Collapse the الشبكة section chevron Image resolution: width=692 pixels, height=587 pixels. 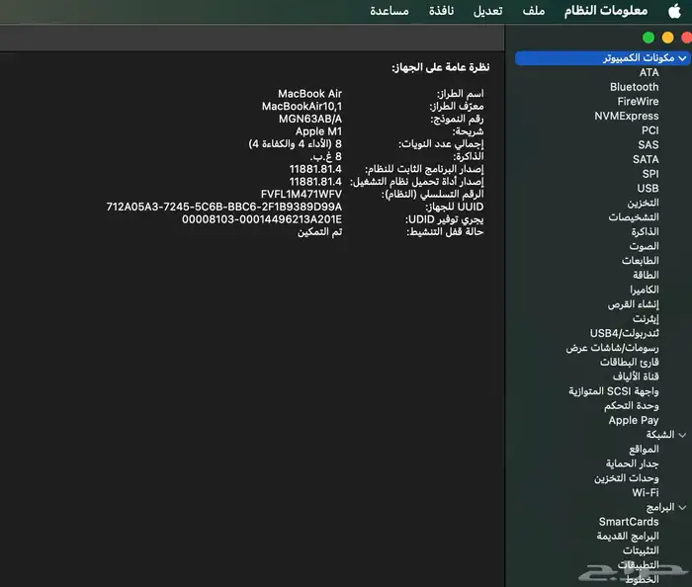click(682, 435)
